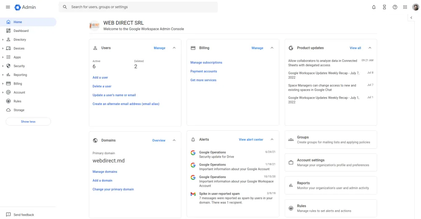This screenshot has width=421, height=219.
Task: Click 'View alert center' link
Action: [251, 140]
